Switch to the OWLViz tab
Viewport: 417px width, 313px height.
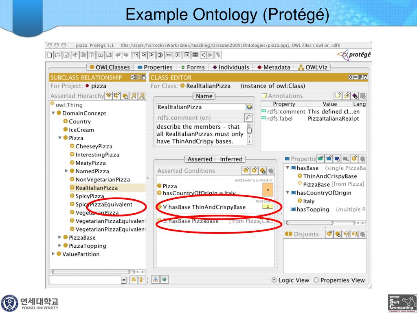pyautogui.click(x=313, y=67)
